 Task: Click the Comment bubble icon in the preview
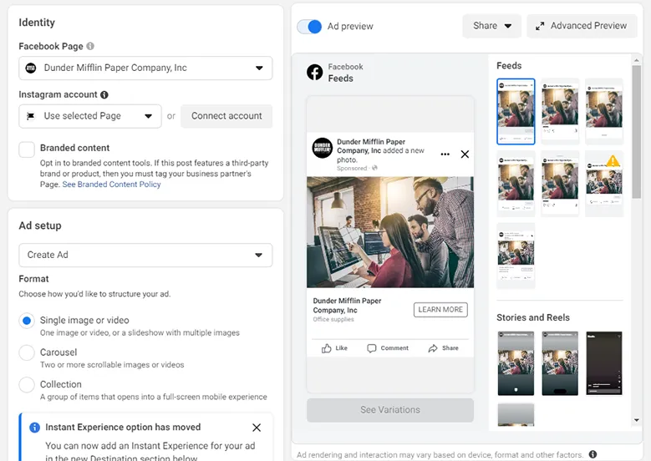(371, 348)
